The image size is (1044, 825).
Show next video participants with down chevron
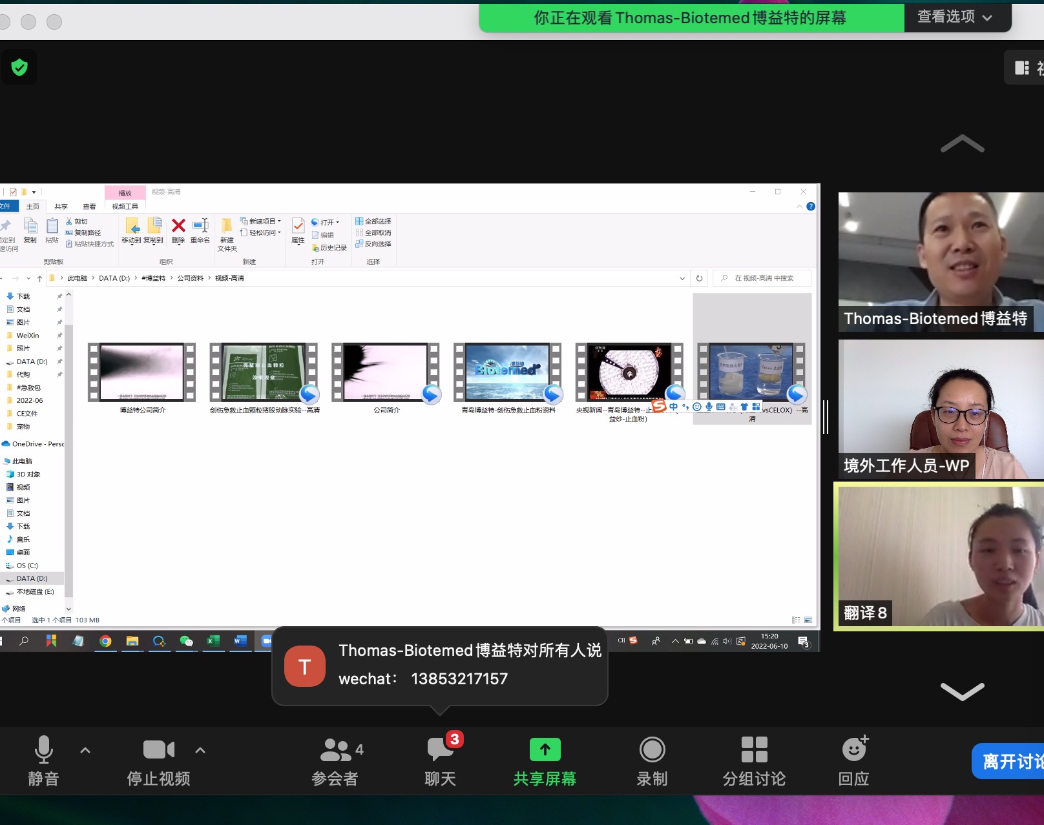click(x=962, y=691)
